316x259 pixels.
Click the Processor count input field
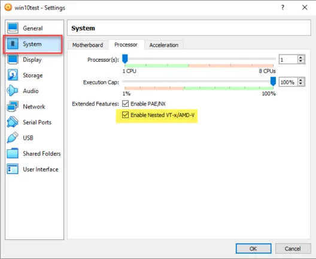(288, 59)
